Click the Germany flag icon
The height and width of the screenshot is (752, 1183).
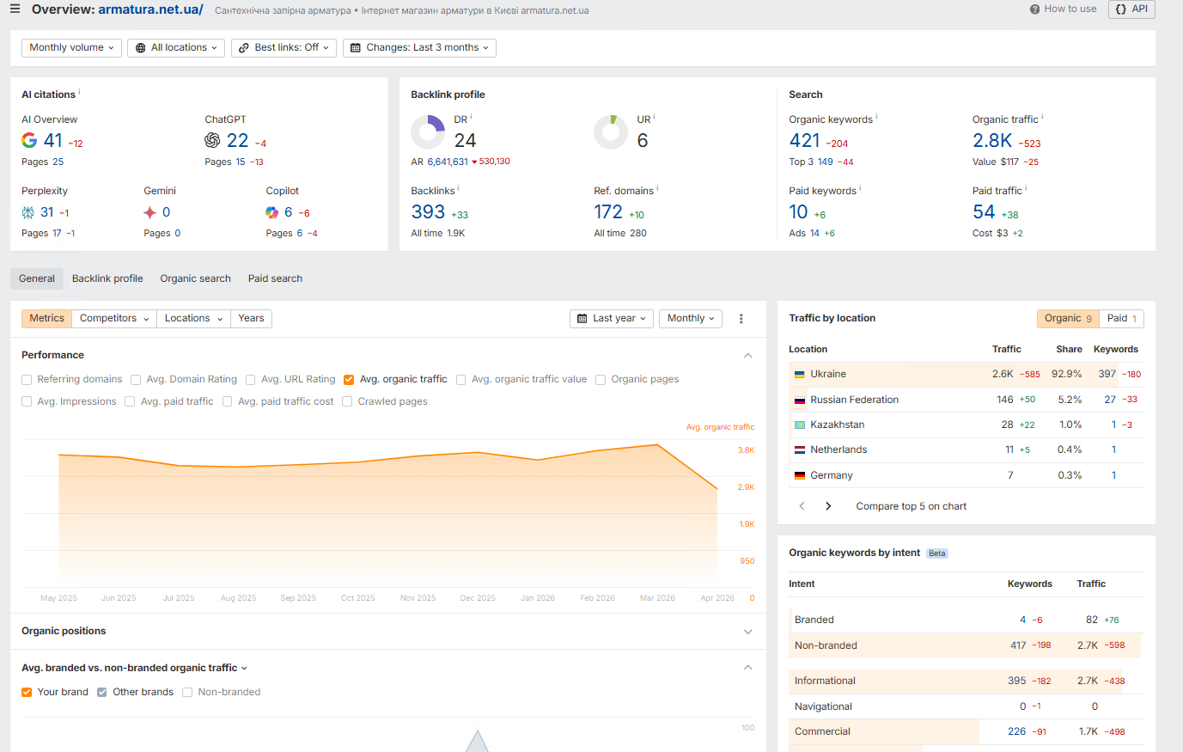pos(800,476)
